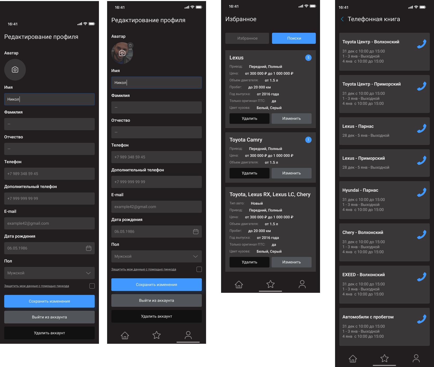434x367 pixels.
Task: Click Изменить on the Lexus search card
Action: [x=292, y=119]
